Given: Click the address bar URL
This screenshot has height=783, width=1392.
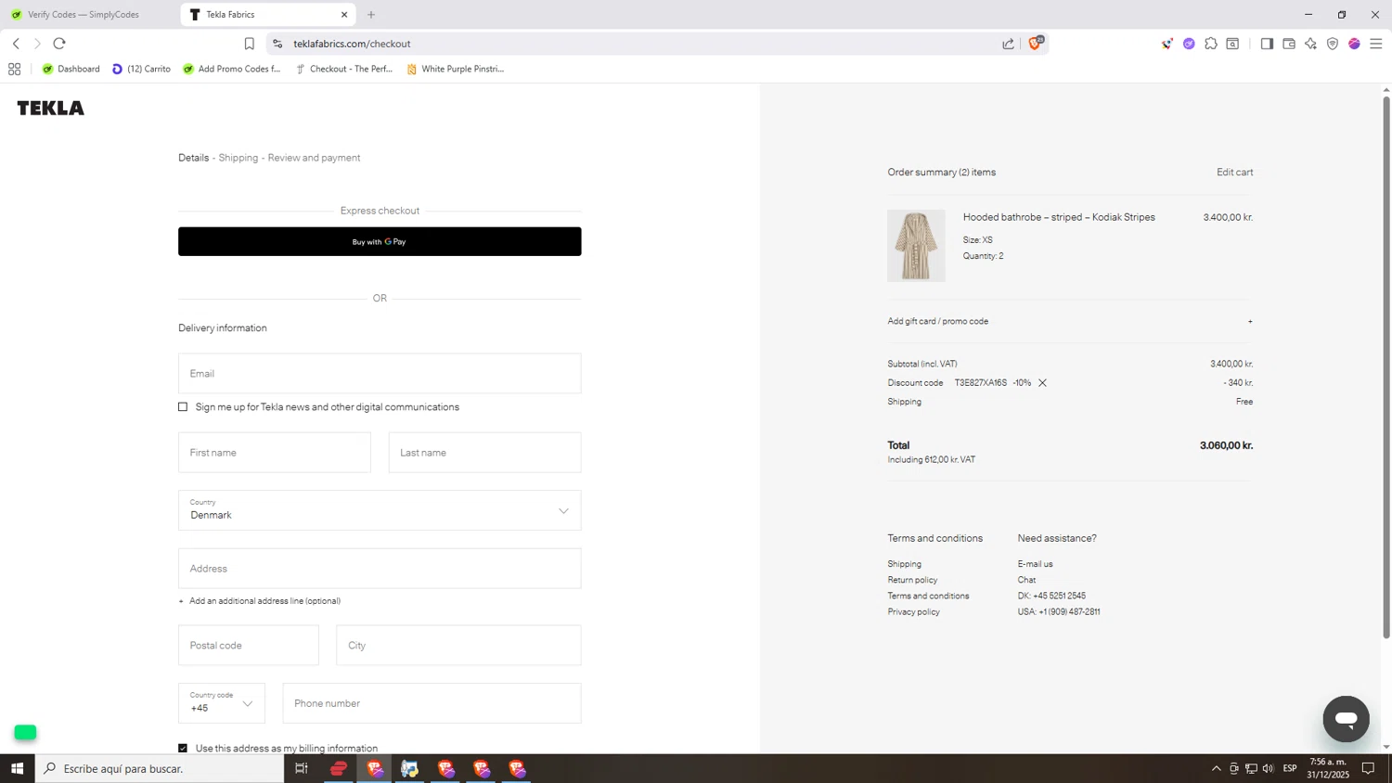Looking at the screenshot, I should 352,44.
